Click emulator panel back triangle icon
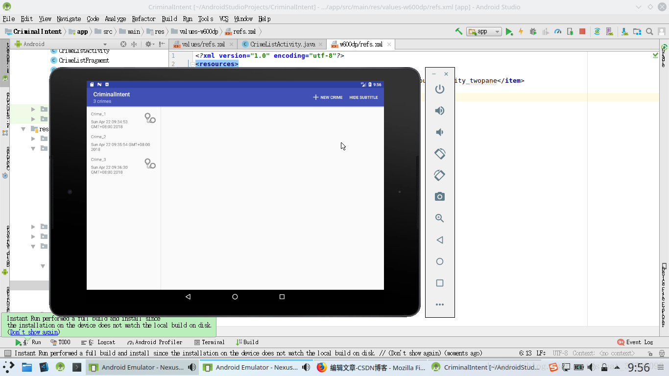Viewport: 669px width, 376px height. [x=440, y=240]
